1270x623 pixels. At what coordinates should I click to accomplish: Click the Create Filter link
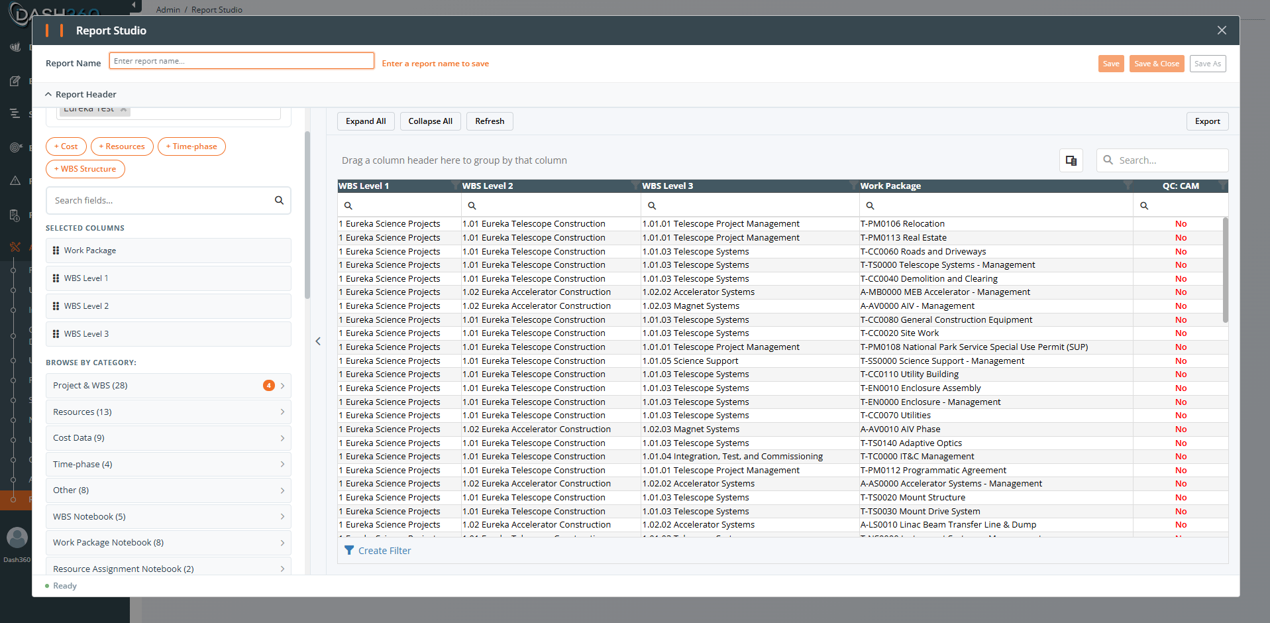coord(384,551)
